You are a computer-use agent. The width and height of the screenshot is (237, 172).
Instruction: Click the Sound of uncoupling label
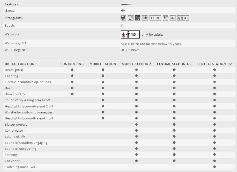[20, 149]
